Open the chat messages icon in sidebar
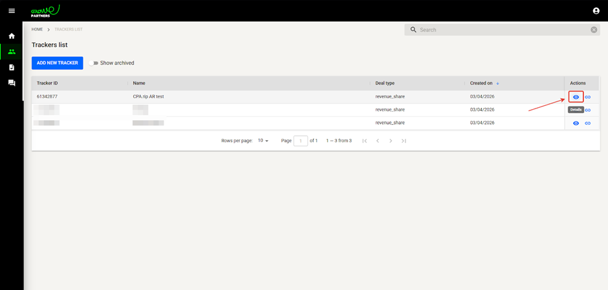 (12, 83)
